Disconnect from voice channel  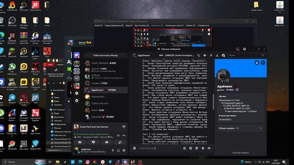click(x=124, y=136)
